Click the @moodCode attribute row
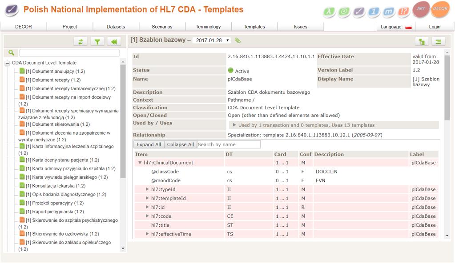This screenshot has width=455, height=264. click(x=286, y=180)
